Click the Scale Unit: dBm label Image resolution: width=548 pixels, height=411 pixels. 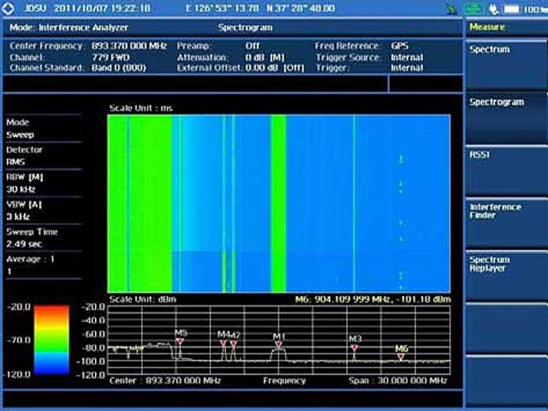click(x=142, y=300)
